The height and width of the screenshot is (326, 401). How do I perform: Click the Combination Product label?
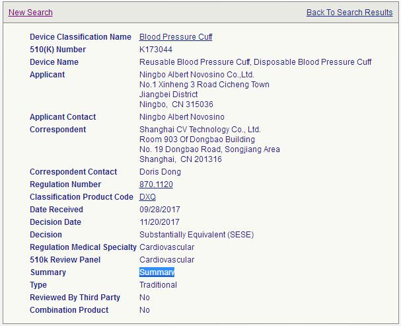pos(69,310)
